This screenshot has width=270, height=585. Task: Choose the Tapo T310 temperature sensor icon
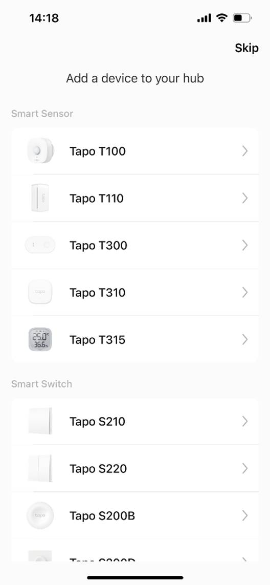(40, 292)
